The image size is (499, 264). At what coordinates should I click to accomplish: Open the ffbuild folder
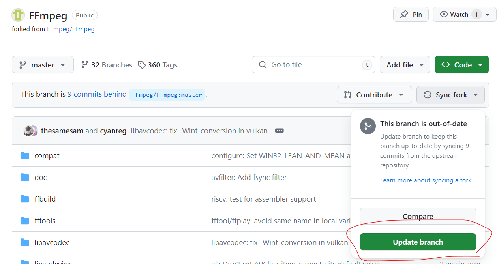pyautogui.click(x=45, y=199)
